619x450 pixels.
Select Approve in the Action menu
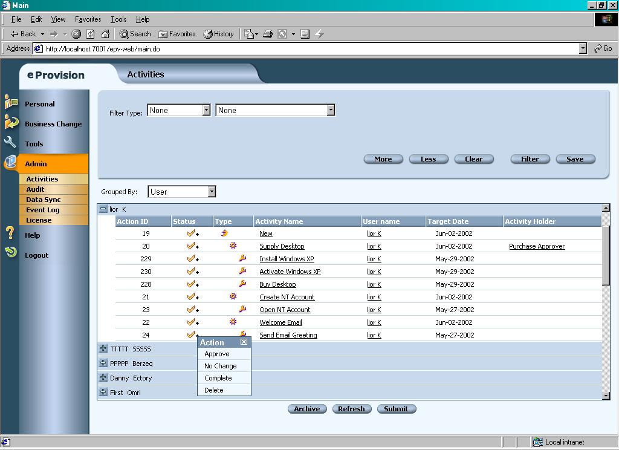coord(217,354)
